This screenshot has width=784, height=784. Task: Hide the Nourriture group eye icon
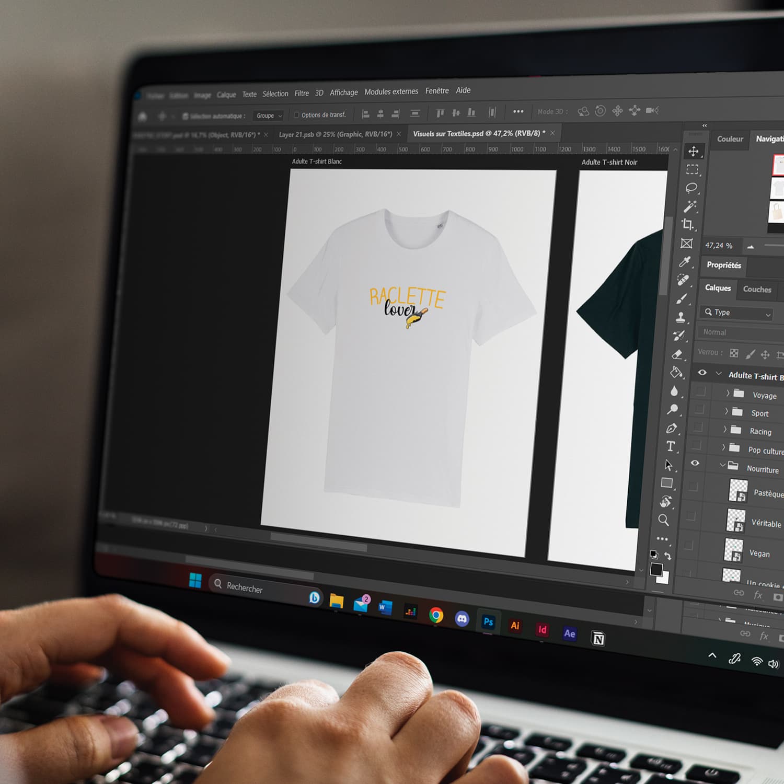695,463
